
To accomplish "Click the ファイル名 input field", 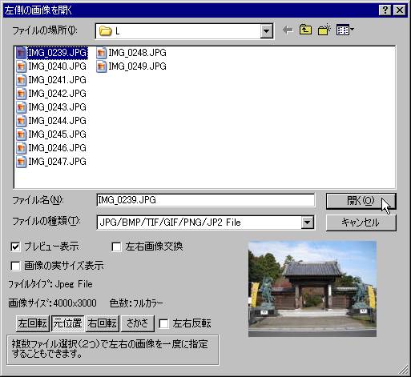I will click(x=205, y=200).
